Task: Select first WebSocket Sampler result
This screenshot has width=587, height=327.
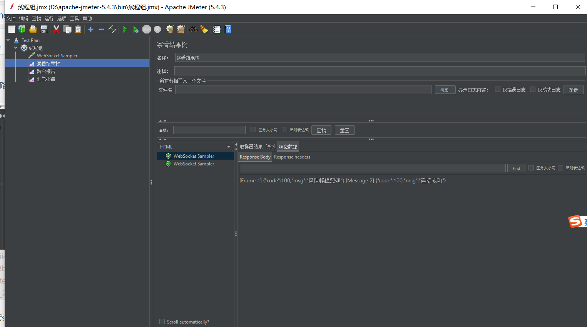Action: click(x=194, y=156)
